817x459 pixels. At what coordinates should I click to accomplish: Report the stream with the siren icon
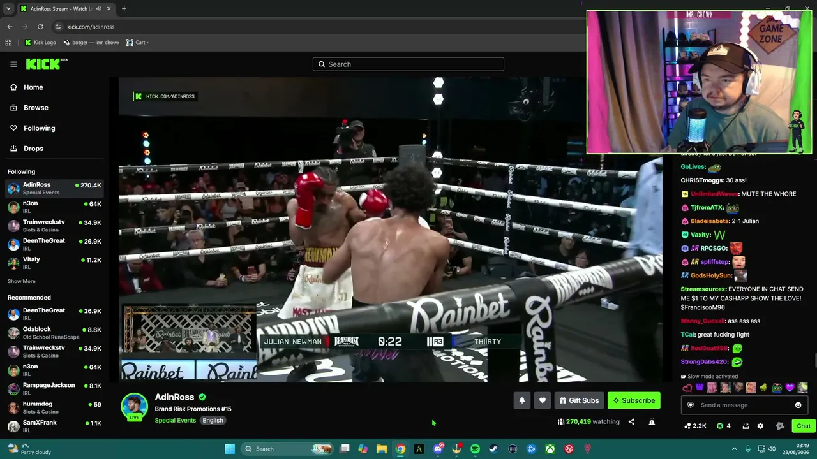(x=652, y=421)
